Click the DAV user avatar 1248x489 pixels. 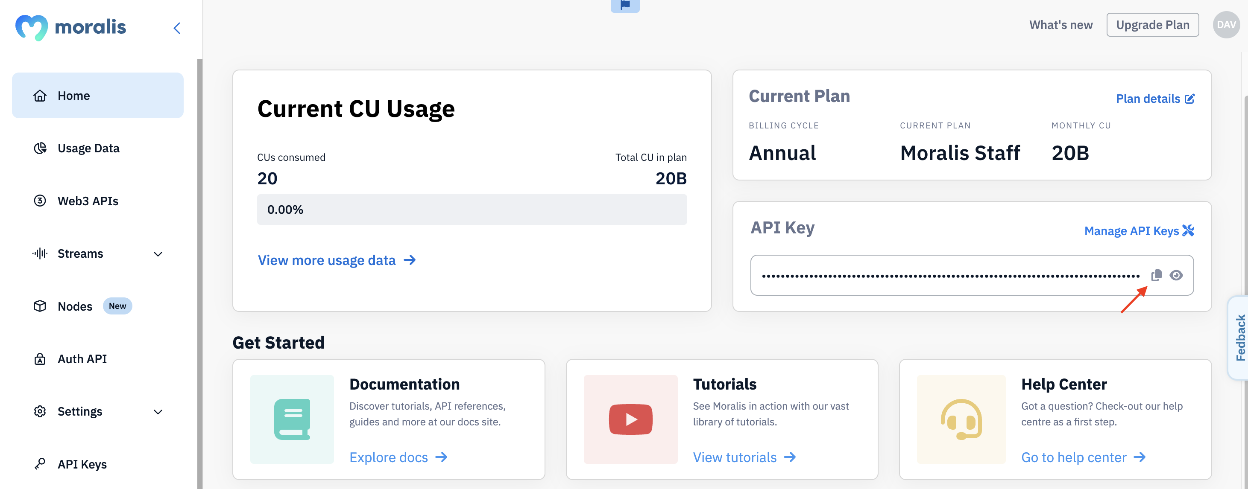[1226, 25]
